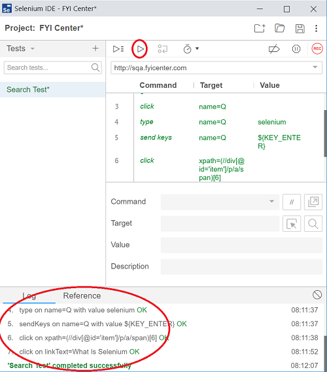The image size is (327, 372).
Task: Maximize the Selenium IDE window
Action: 286,9
